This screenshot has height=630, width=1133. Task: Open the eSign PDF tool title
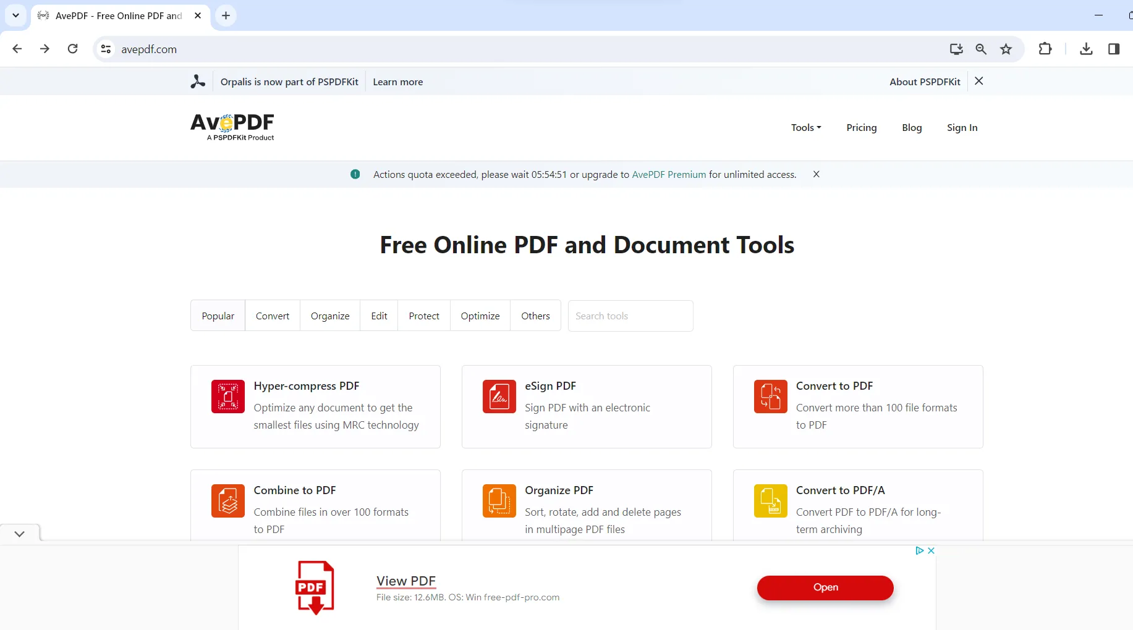coord(550,386)
